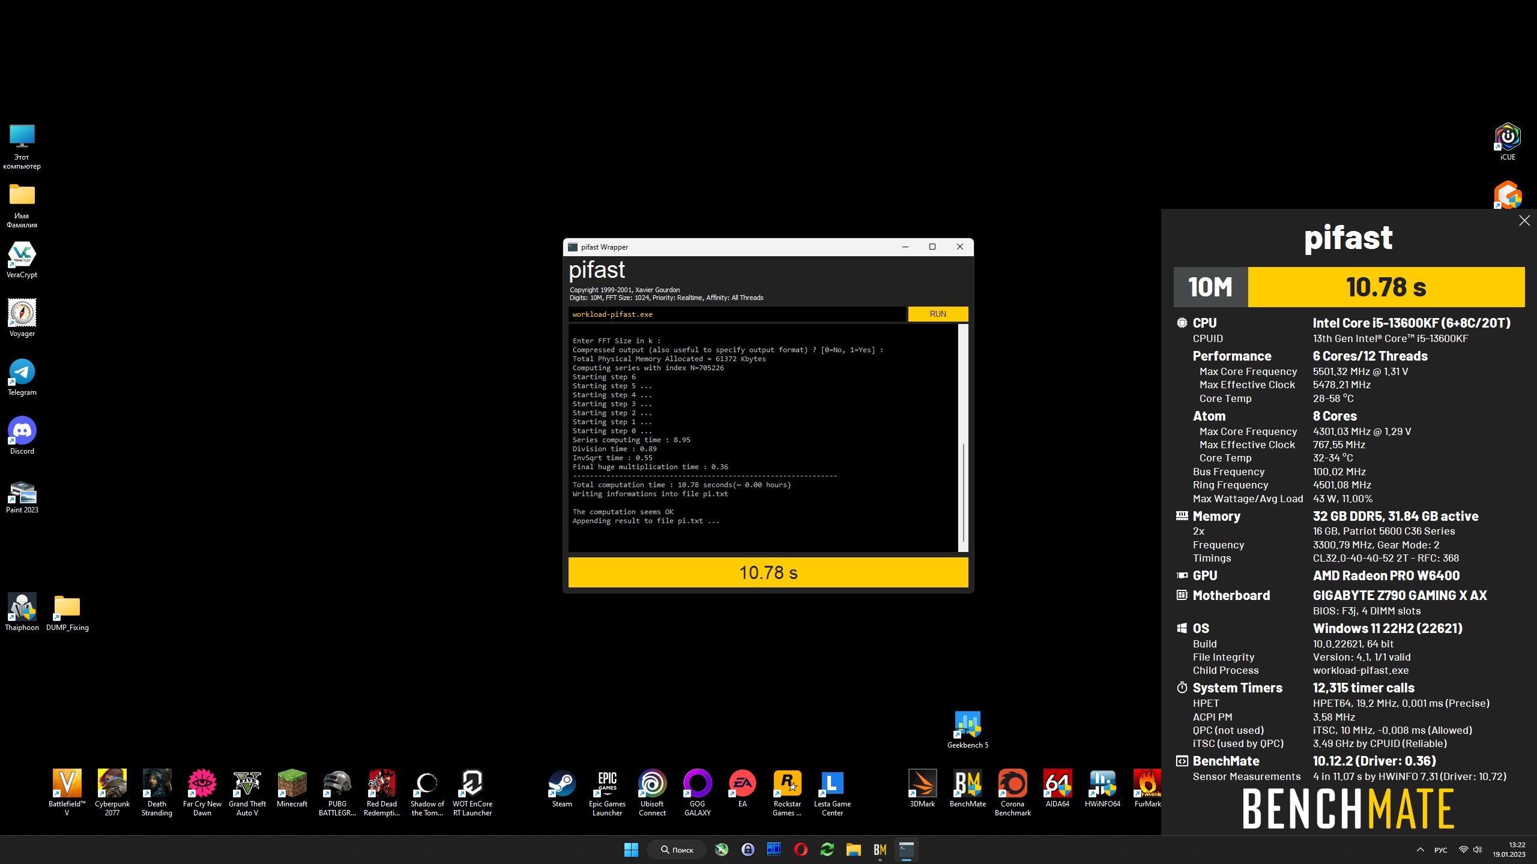Launch Cyberpunk 2077 shortcut
This screenshot has width=1537, height=864.
(112, 793)
